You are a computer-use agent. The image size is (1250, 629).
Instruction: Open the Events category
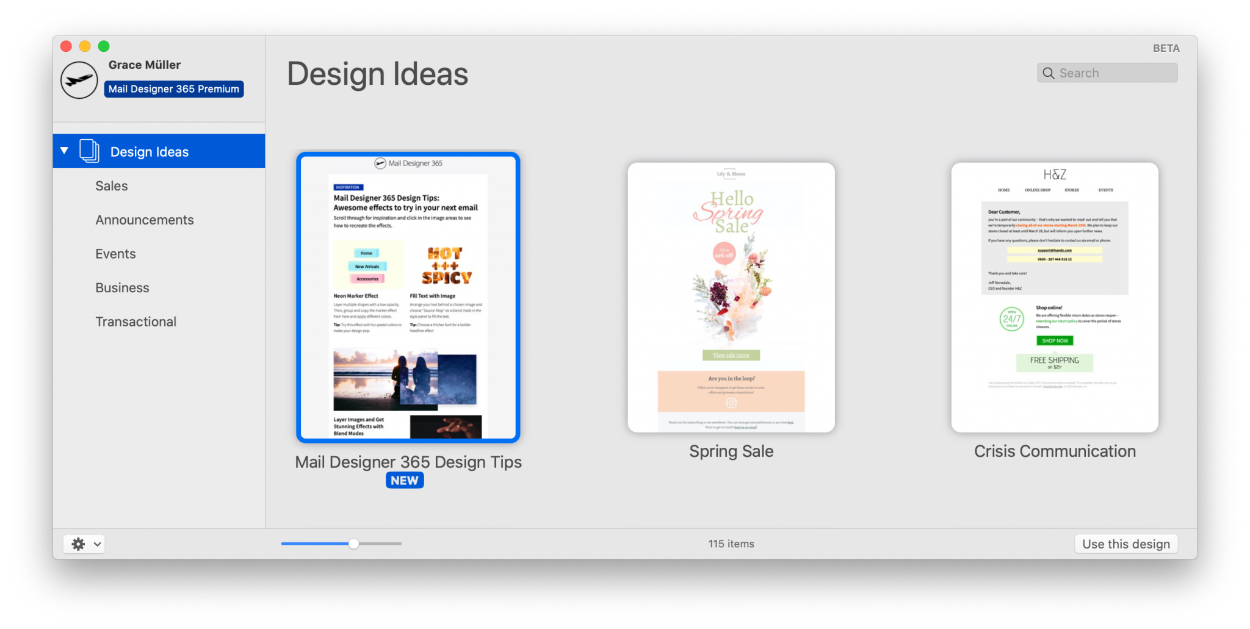(115, 254)
